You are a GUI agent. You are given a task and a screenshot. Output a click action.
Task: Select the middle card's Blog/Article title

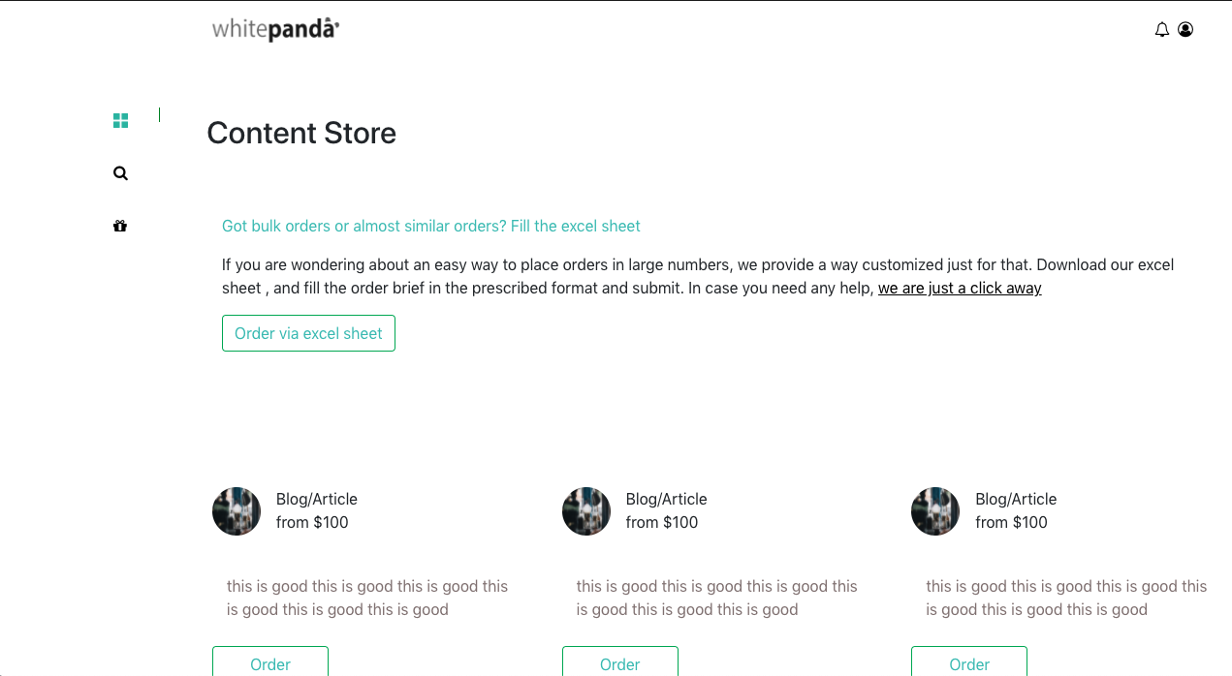coord(667,499)
